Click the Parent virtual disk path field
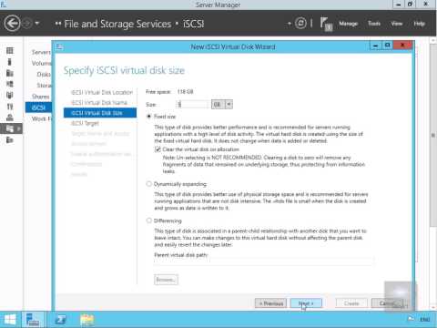The width and height of the screenshot is (437, 328). pyautogui.click(x=264, y=261)
